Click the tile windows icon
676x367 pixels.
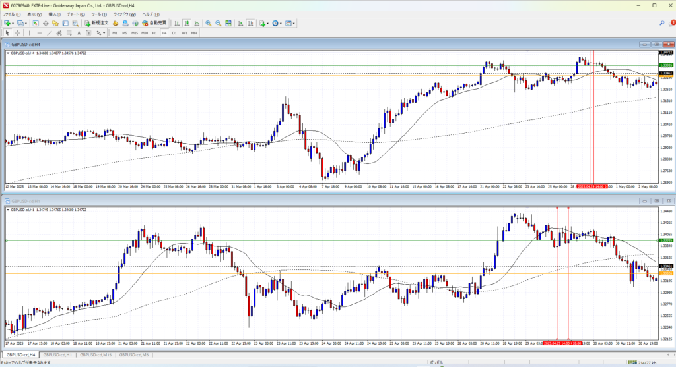(x=228, y=23)
